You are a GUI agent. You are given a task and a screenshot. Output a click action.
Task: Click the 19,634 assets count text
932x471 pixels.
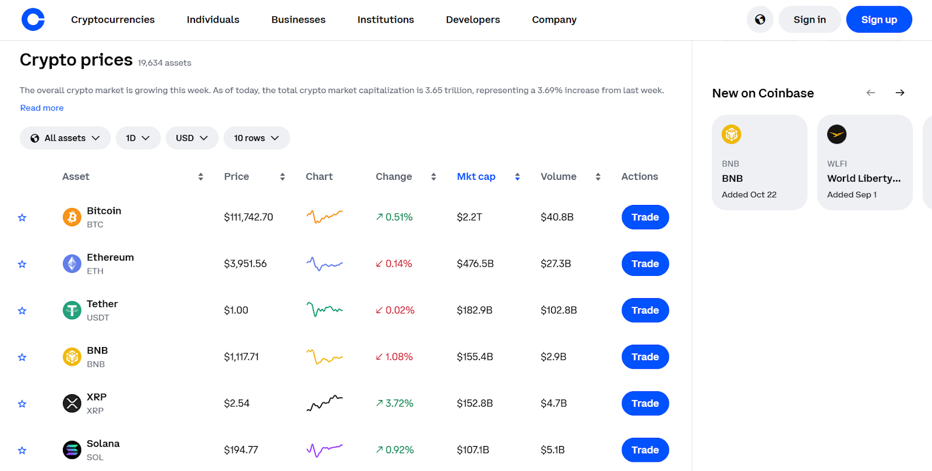(165, 63)
